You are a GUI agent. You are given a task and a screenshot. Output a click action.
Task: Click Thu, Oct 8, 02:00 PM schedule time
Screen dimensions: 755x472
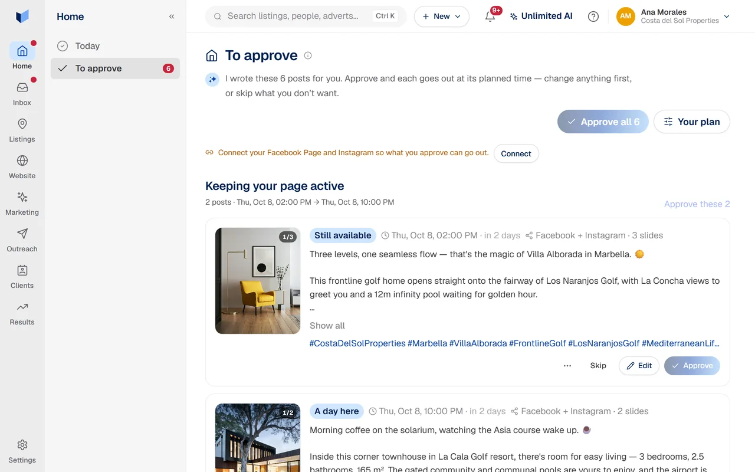pos(434,235)
